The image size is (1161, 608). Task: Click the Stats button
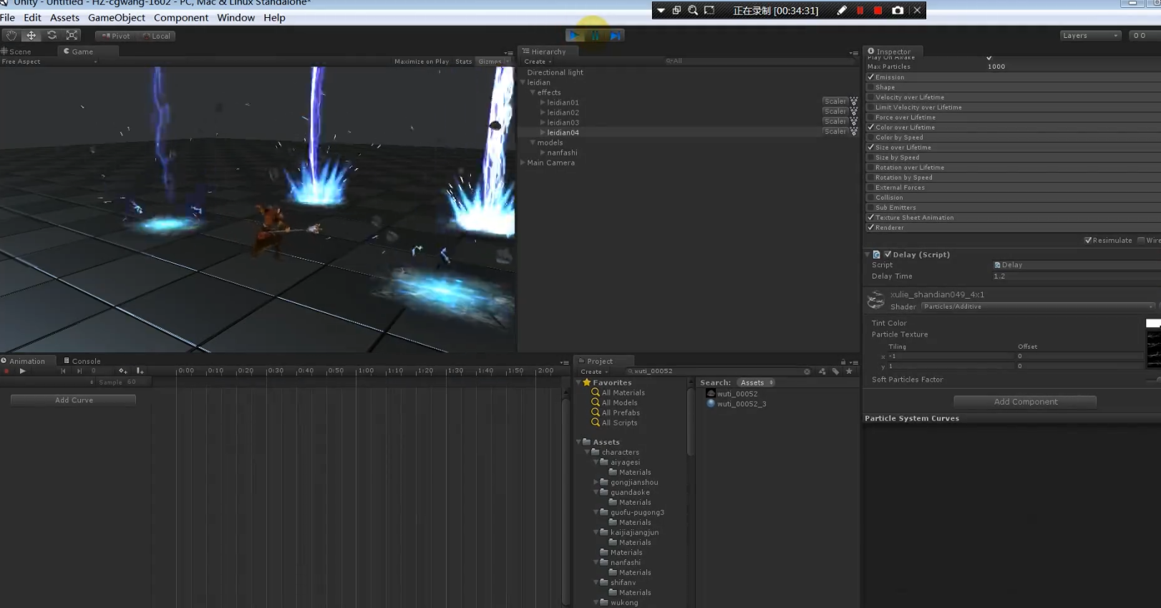(x=464, y=62)
